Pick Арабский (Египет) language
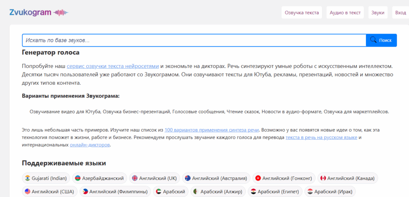The image size is (409, 197). point(275,191)
